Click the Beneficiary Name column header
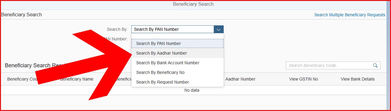The height and width of the screenshot is (111, 391). click(77, 79)
